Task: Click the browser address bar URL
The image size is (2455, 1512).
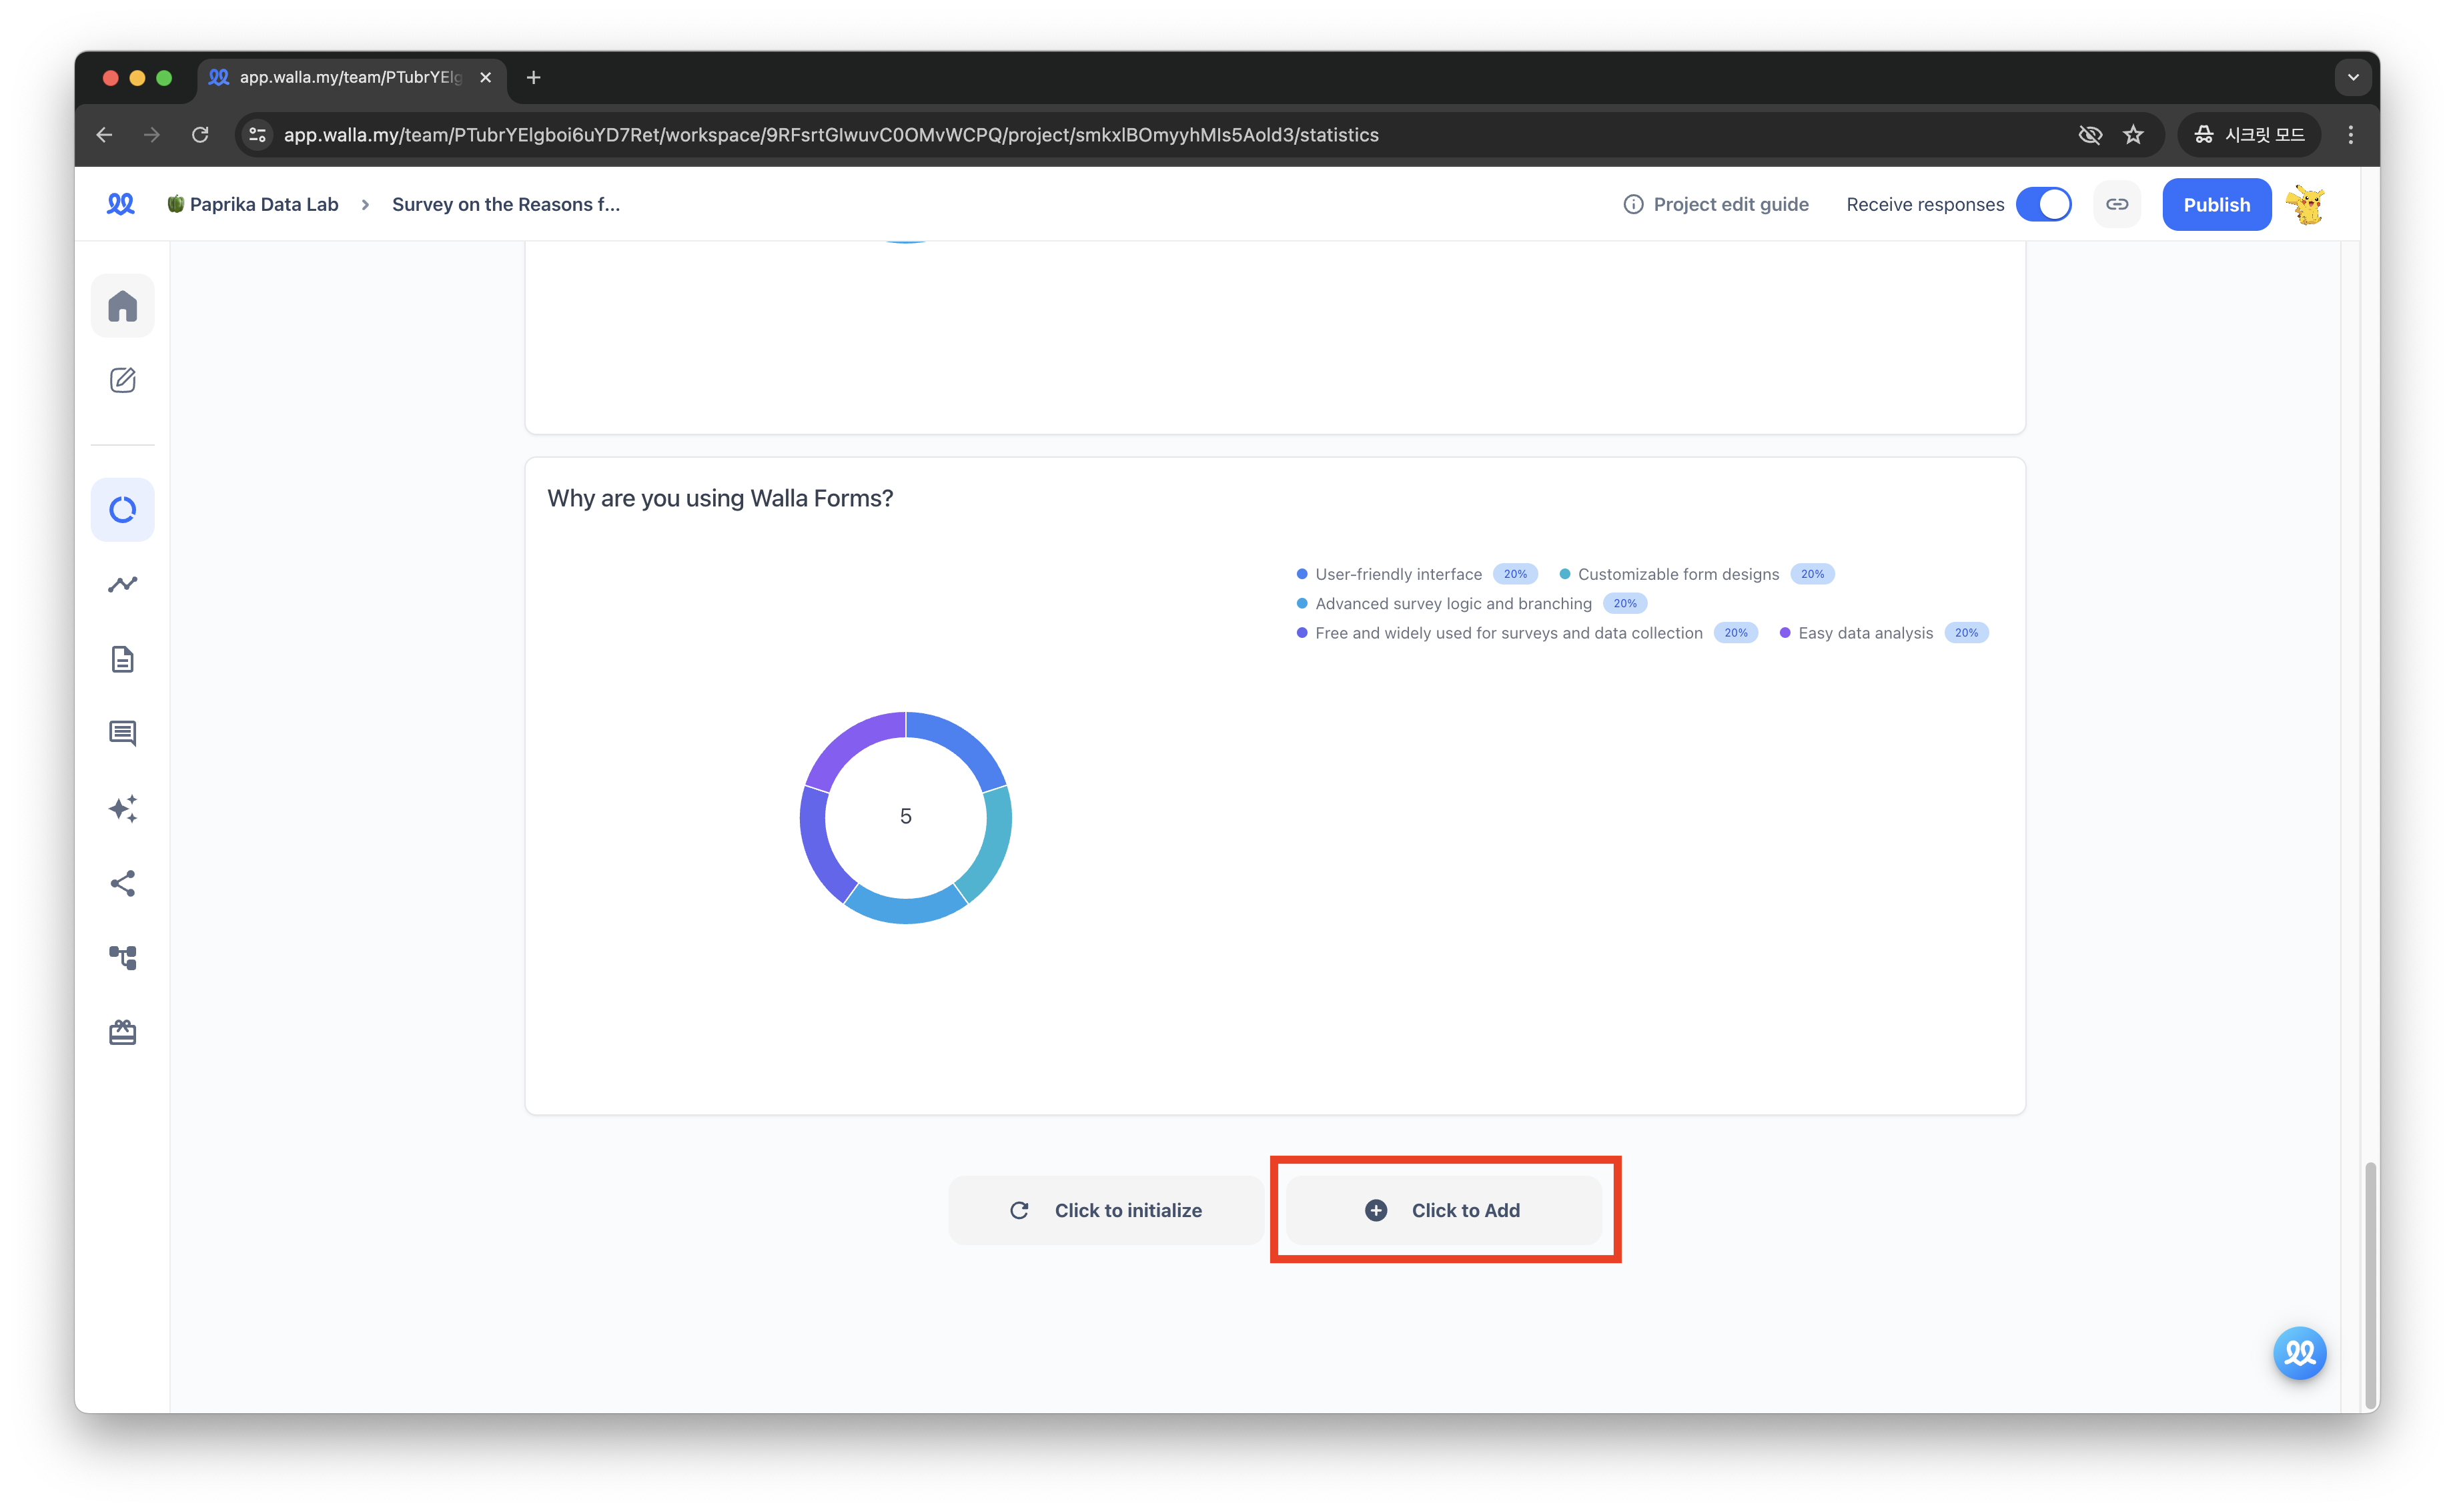Action: 830,135
